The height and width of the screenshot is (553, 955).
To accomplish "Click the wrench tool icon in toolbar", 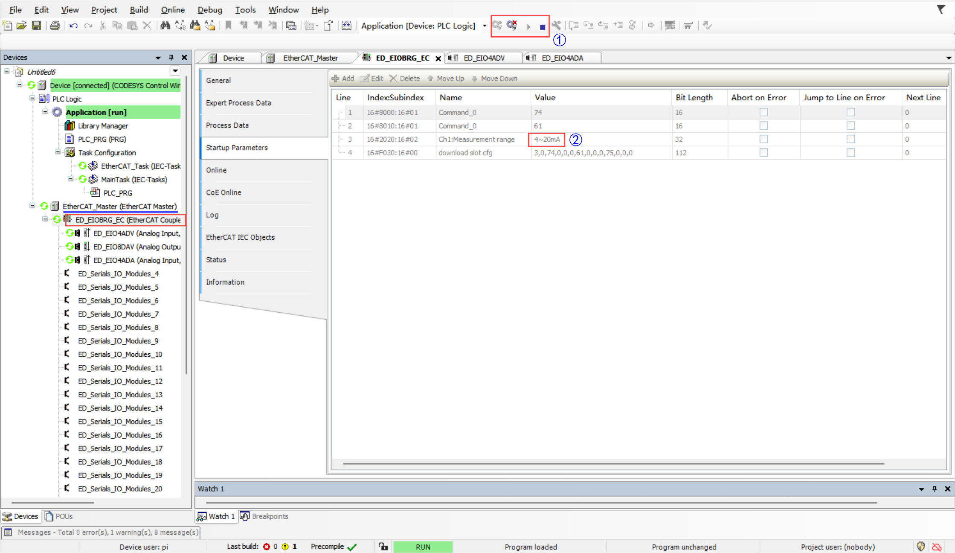I will (556, 26).
